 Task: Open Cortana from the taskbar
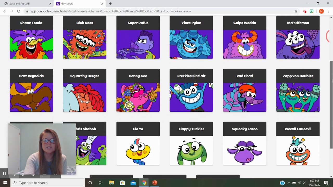coord(90,183)
